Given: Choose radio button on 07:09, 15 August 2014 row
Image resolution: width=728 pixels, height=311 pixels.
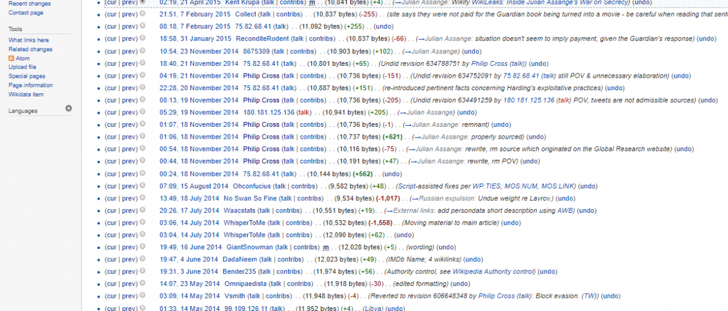Looking at the screenshot, I should [x=142, y=186].
